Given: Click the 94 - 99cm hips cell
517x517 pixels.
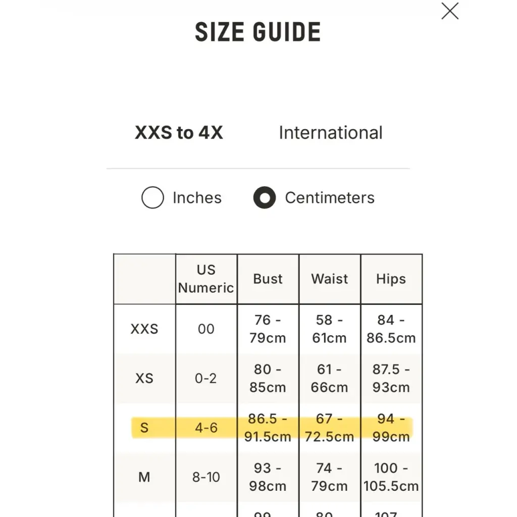Looking at the screenshot, I should (391, 428).
